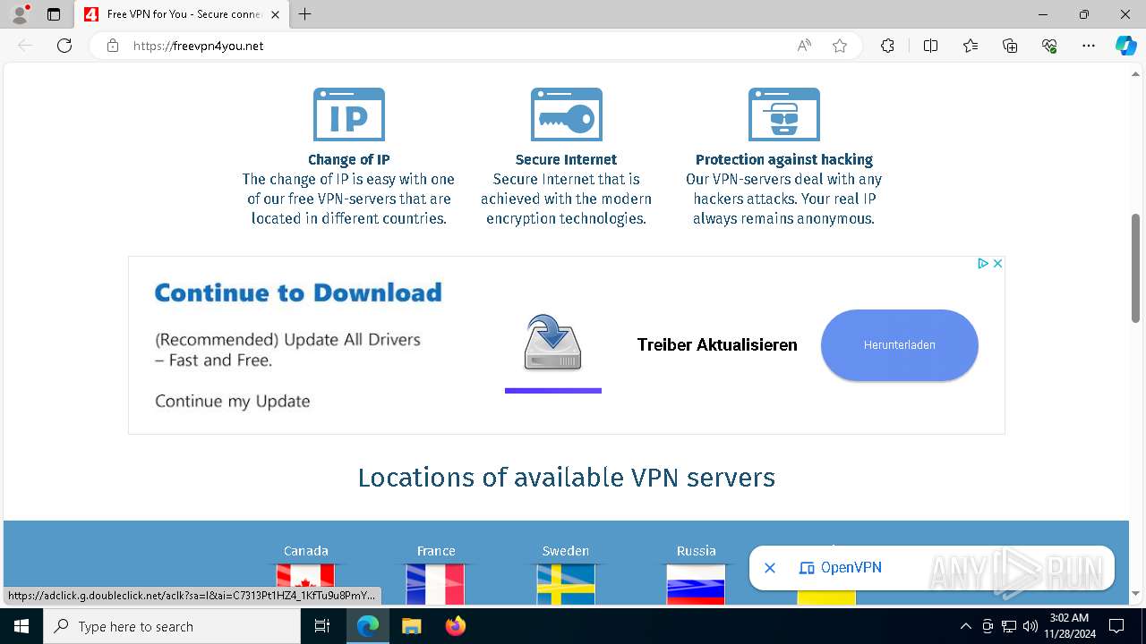Open Collections icon

[x=1010, y=46]
